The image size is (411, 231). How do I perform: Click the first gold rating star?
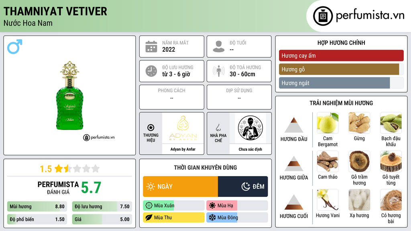coord(59,168)
